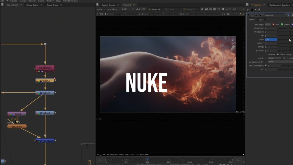Collapse the Grade53 properties panel triangle
Image resolution: width=293 pixels, height=165 pixels.
coord(248,15)
